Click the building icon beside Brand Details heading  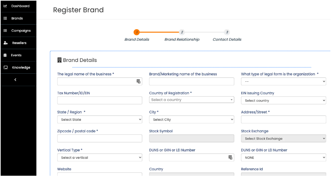(x=59, y=60)
